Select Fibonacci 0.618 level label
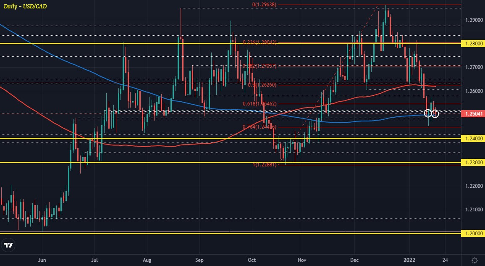The width and height of the screenshot is (485, 266). point(260,103)
